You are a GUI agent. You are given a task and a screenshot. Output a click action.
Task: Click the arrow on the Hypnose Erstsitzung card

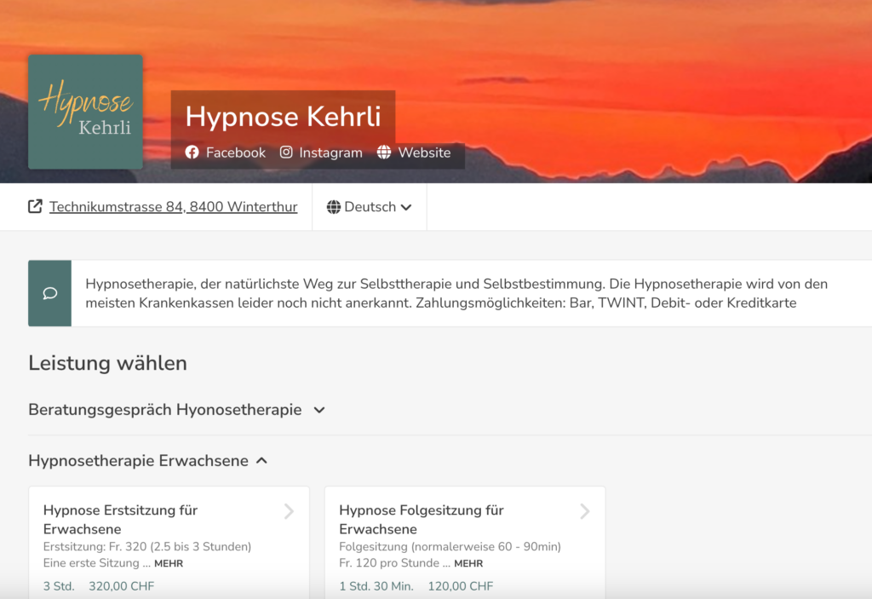pos(289,511)
